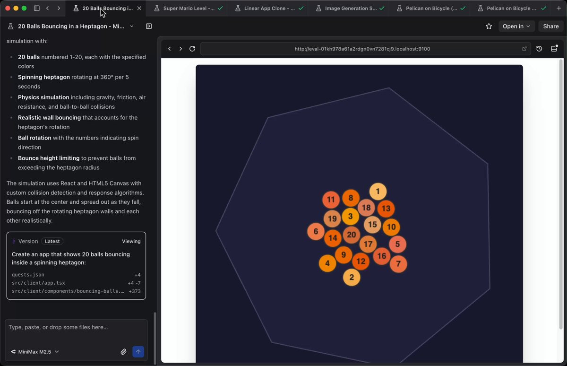Collapse the chat panel layout toggle
This screenshot has width=567, height=366.
click(x=149, y=26)
